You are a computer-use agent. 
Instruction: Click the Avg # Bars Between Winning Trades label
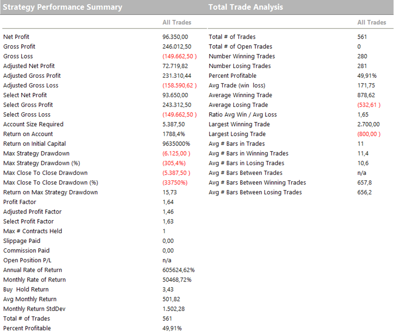coord(257,183)
